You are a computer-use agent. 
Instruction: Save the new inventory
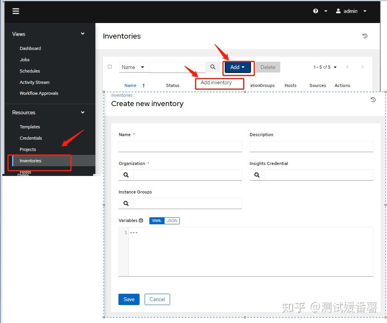[x=129, y=299]
